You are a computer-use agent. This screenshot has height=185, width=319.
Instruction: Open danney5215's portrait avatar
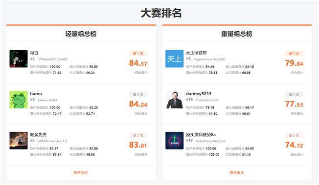tap(174, 100)
